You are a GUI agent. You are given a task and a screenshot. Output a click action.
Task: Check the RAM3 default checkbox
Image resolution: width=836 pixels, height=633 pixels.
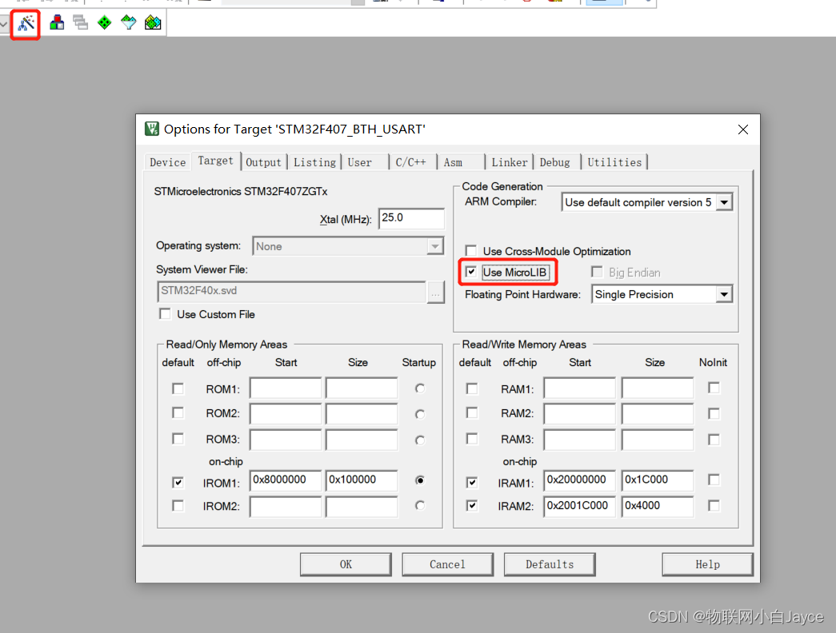click(472, 439)
